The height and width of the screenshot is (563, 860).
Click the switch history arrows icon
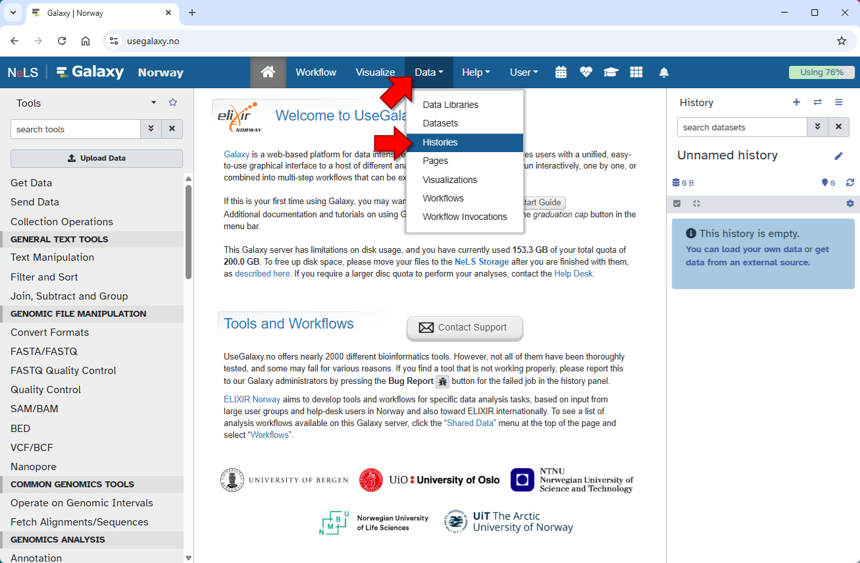pos(817,102)
